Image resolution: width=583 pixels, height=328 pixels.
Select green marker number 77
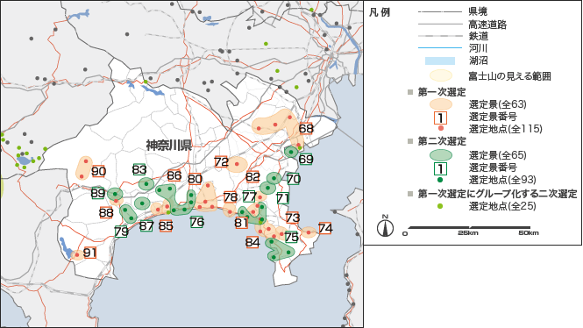[250, 196]
